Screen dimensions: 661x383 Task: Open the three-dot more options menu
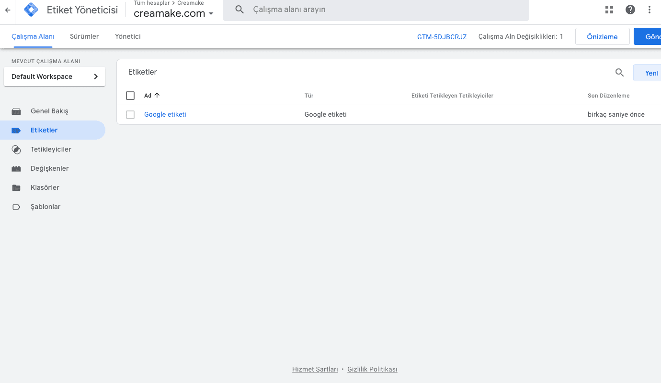coord(650,10)
